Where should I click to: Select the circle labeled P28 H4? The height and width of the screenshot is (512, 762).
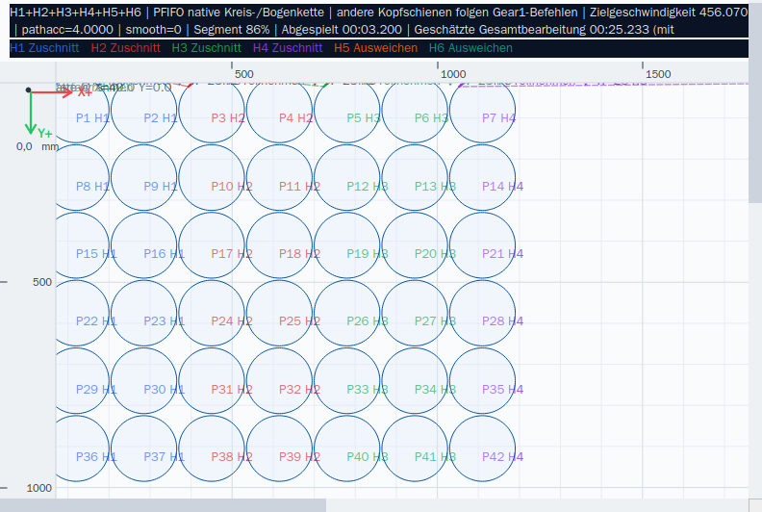click(x=483, y=313)
